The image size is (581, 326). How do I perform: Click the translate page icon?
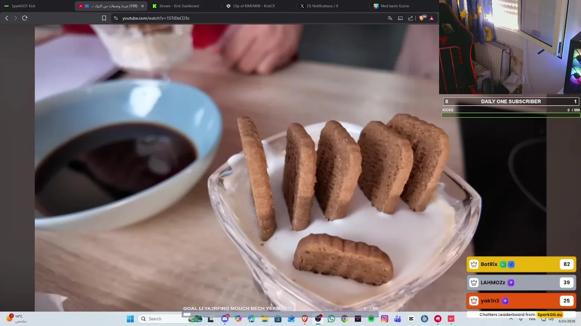(390, 18)
